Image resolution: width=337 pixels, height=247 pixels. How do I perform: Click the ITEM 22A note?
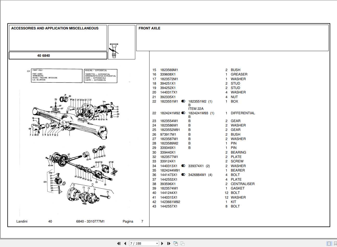click(196, 109)
